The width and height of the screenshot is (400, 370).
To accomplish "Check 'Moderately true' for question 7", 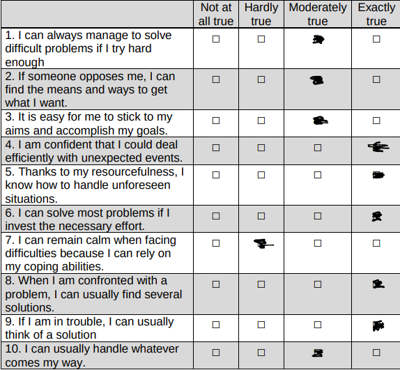I will coord(318,243).
